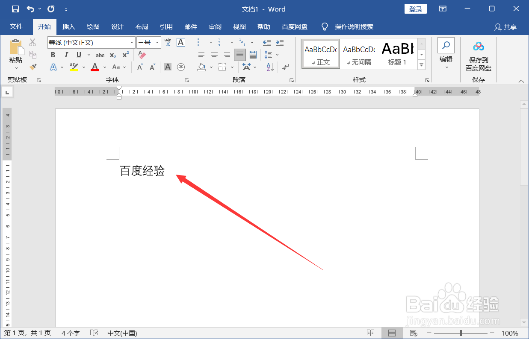Open the Customize Quick Access Toolbar menu
Image resolution: width=529 pixels, height=339 pixels.
point(66,9)
